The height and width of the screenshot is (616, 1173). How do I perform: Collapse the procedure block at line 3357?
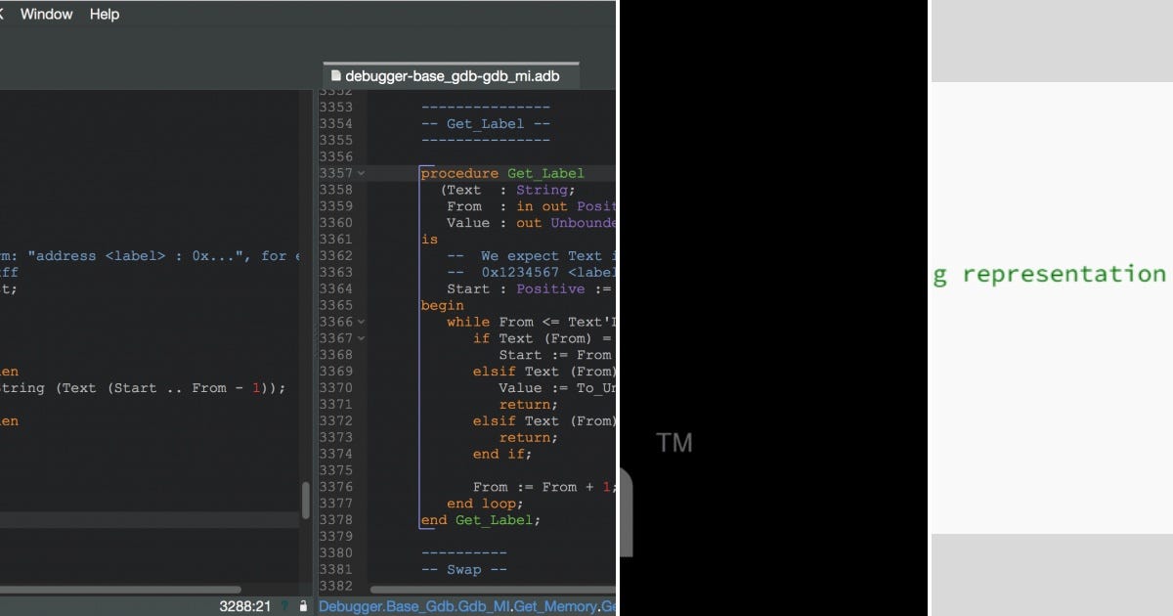click(x=361, y=173)
